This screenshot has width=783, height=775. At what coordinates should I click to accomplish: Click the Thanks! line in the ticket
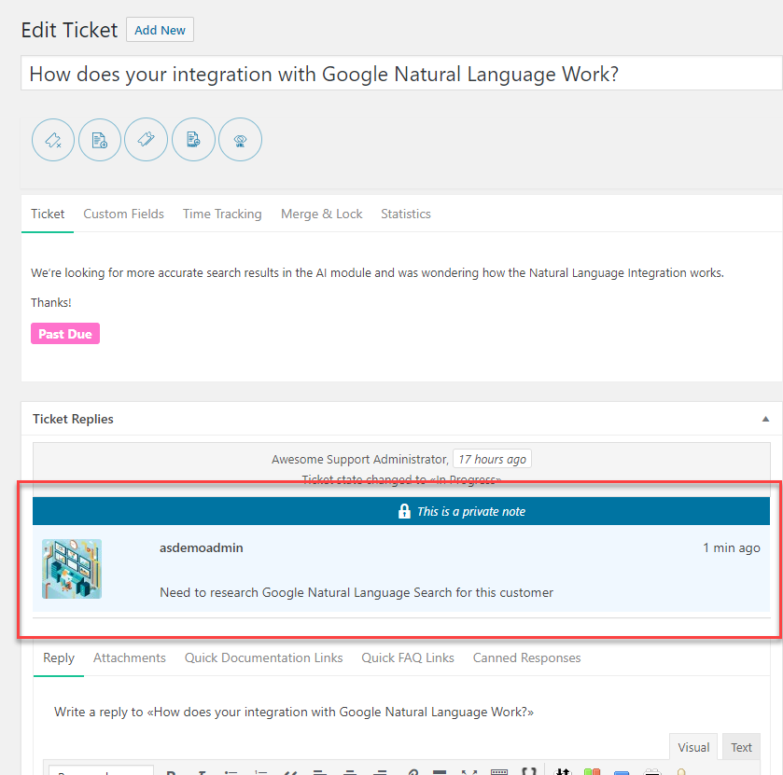click(x=51, y=303)
